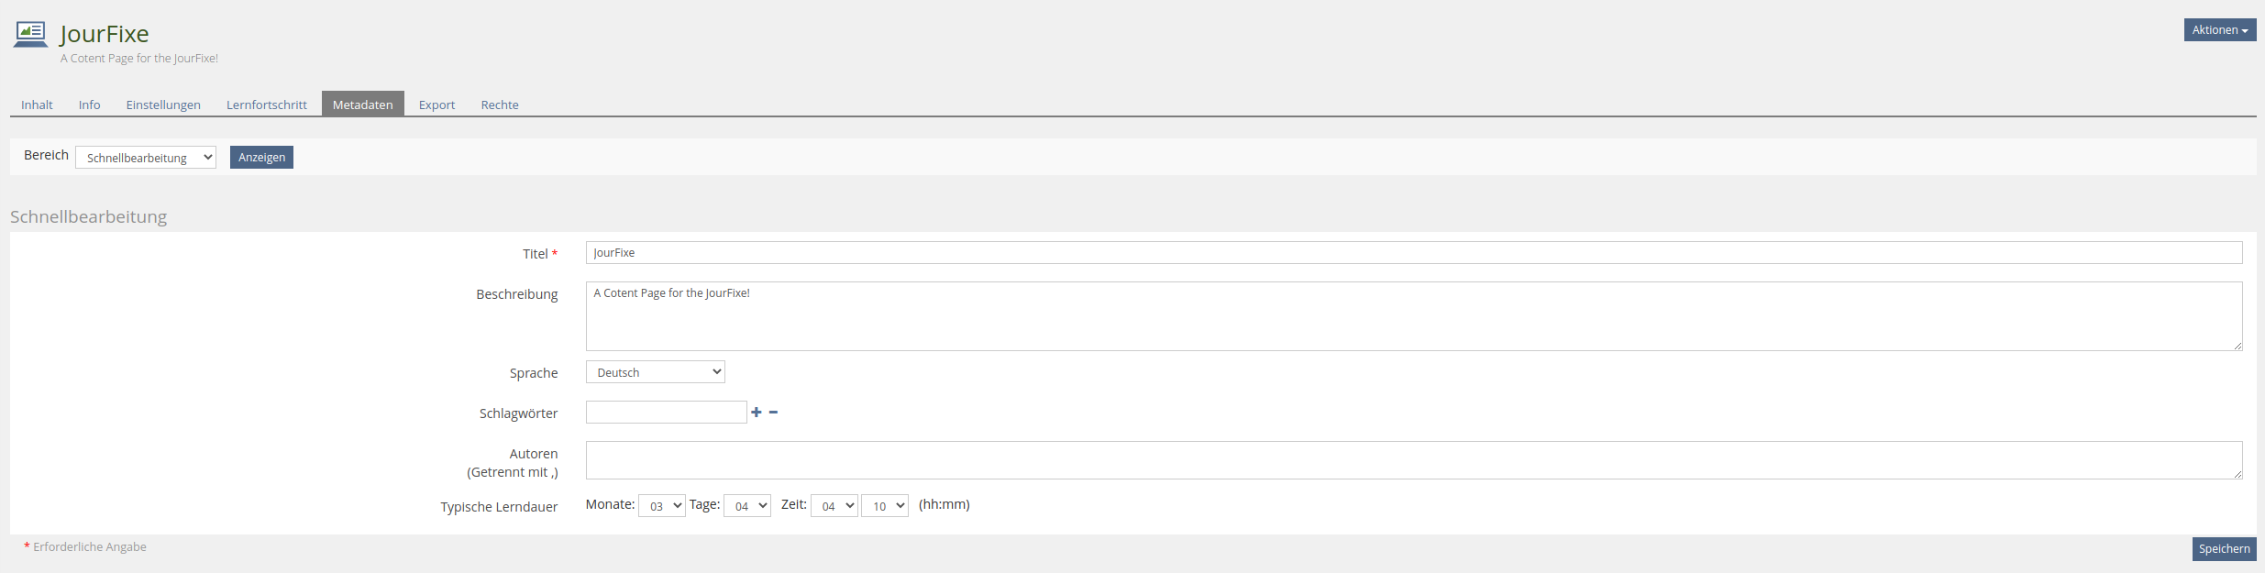Save metadata with the Speichern button
Image resolution: width=2265 pixels, height=573 pixels.
click(x=2224, y=549)
